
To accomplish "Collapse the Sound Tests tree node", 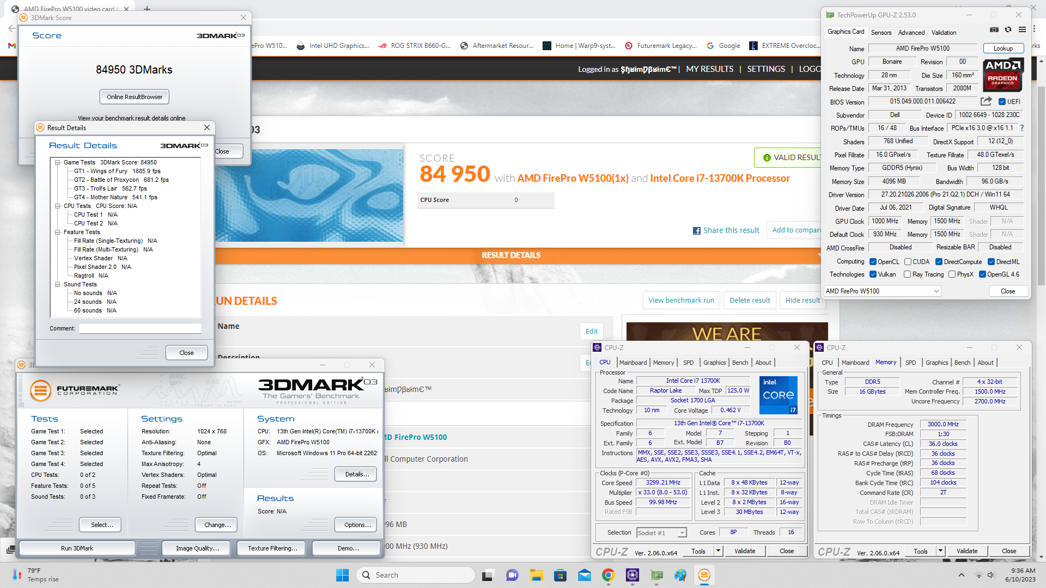I will pyautogui.click(x=57, y=284).
